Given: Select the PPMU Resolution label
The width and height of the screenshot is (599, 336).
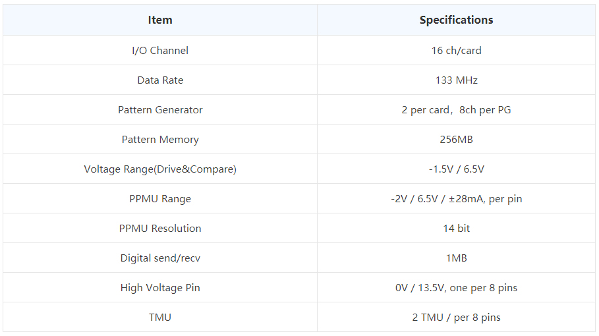Looking at the screenshot, I should 160,229.
